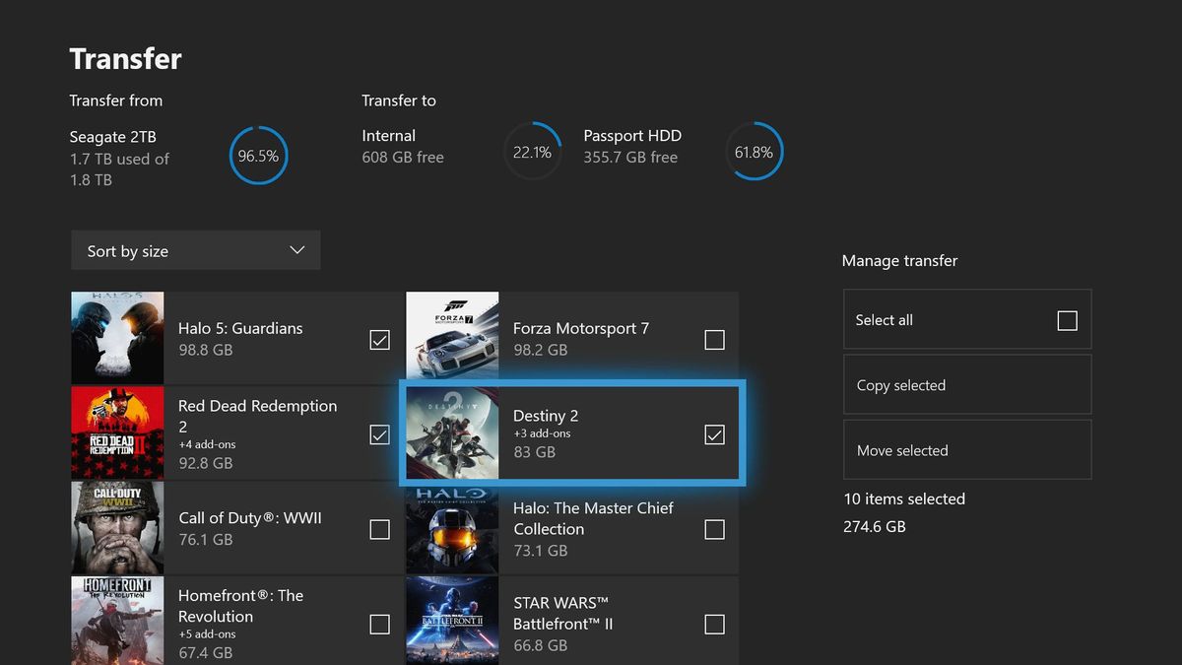Click the Homefront: The Revolution cover art
The width and height of the screenshot is (1182, 665).
[117, 620]
